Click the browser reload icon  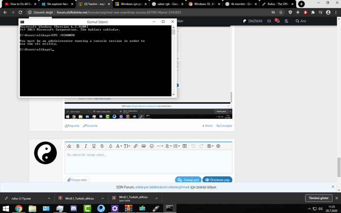click(20, 12)
